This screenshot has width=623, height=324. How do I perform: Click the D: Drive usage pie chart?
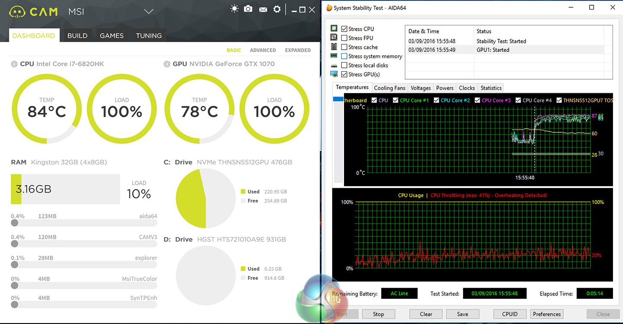[x=206, y=276]
